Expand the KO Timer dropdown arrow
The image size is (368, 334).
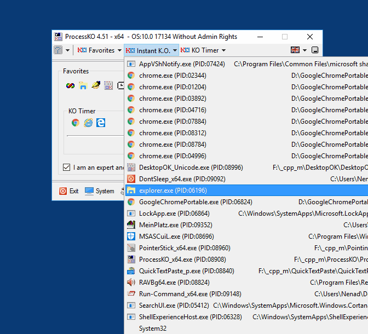(x=223, y=50)
